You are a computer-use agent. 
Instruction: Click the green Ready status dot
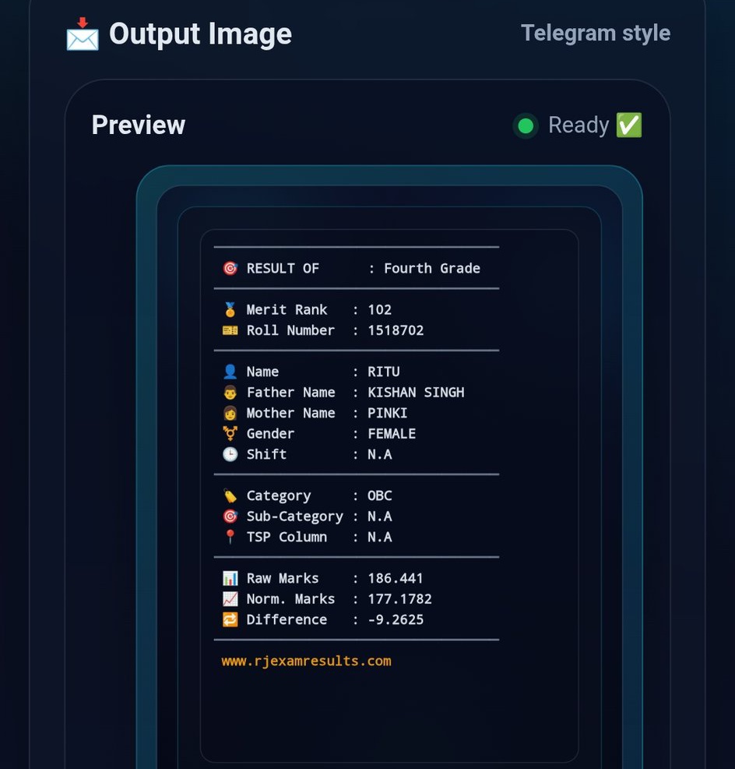(x=526, y=126)
